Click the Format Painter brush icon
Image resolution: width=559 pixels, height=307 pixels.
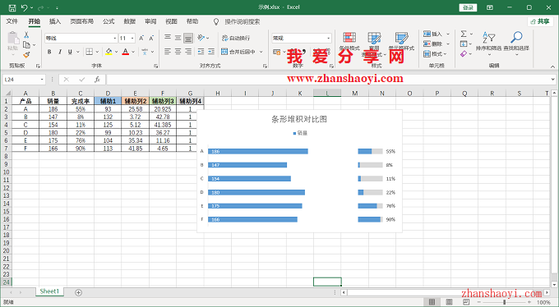(x=26, y=54)
